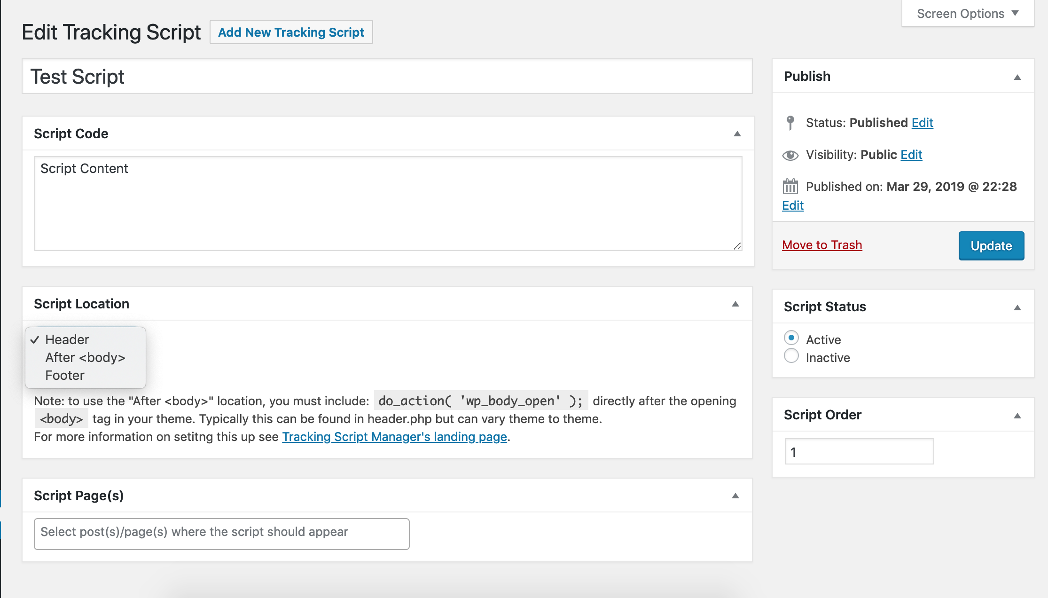This screenshot has height=598, width=1048.
Task: Select the Inactive radio button
Action: [791, 356]
